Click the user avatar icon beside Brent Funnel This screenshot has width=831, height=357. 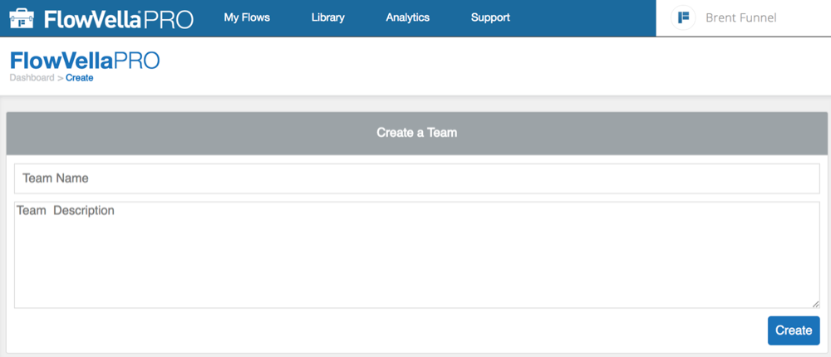[683, 17]
